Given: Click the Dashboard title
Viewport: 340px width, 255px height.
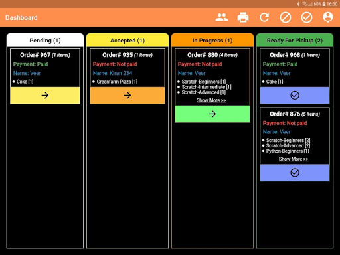Looking at the screenshot, I should coord(21,17).
